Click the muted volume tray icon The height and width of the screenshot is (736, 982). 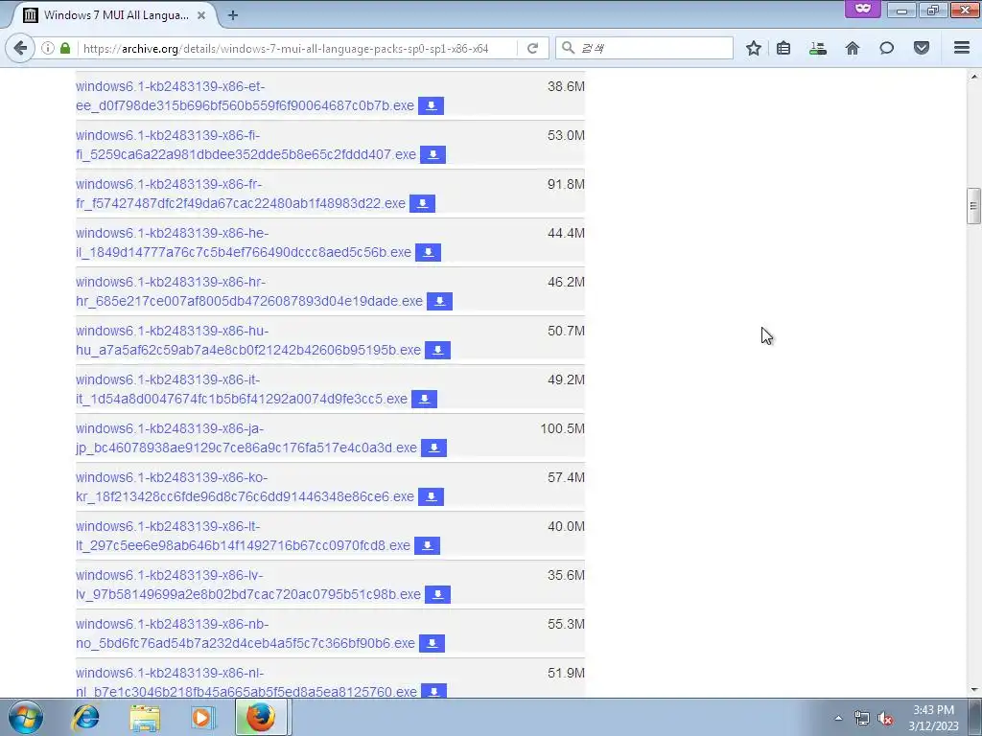click(x=885, y=719)
